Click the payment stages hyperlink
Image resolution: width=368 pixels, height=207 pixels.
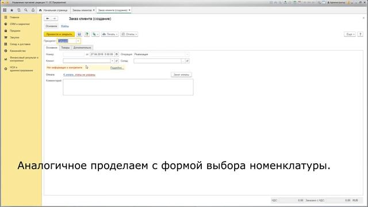(x=79, y=75)
